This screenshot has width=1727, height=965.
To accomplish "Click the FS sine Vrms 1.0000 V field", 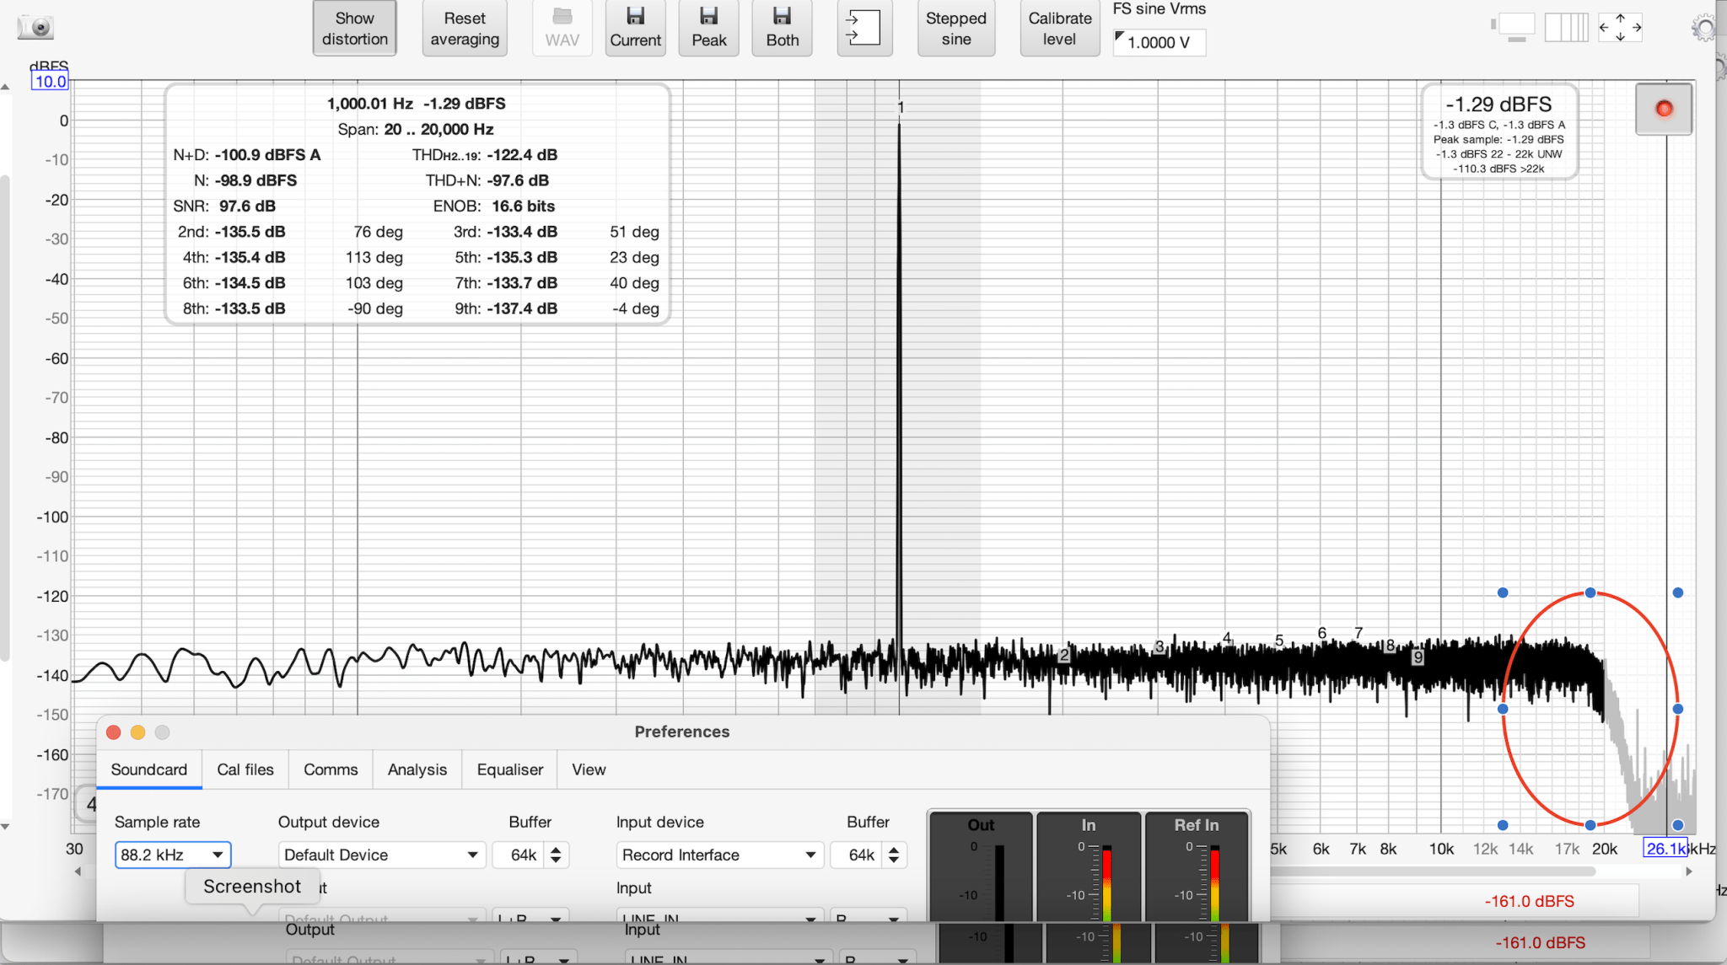I will (x=1159, y=42).
